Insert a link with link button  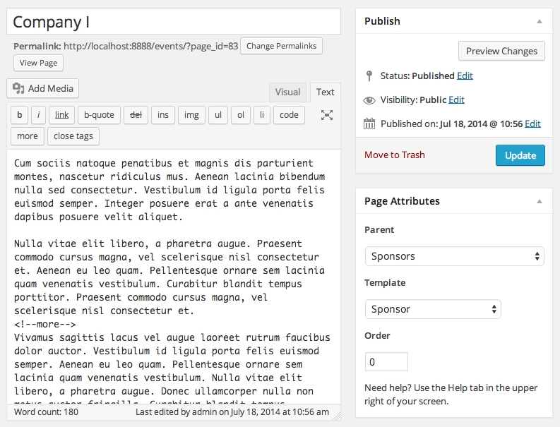click(61, 115)
